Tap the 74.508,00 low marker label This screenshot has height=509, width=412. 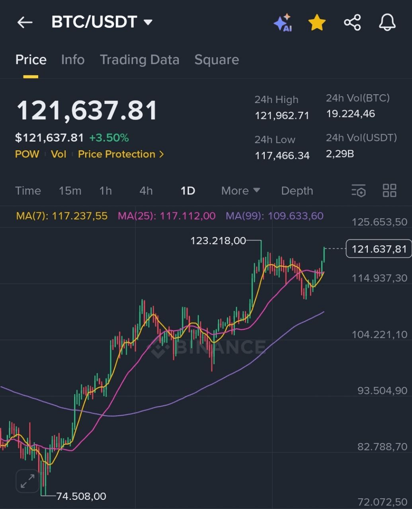(x=81, y=496)
